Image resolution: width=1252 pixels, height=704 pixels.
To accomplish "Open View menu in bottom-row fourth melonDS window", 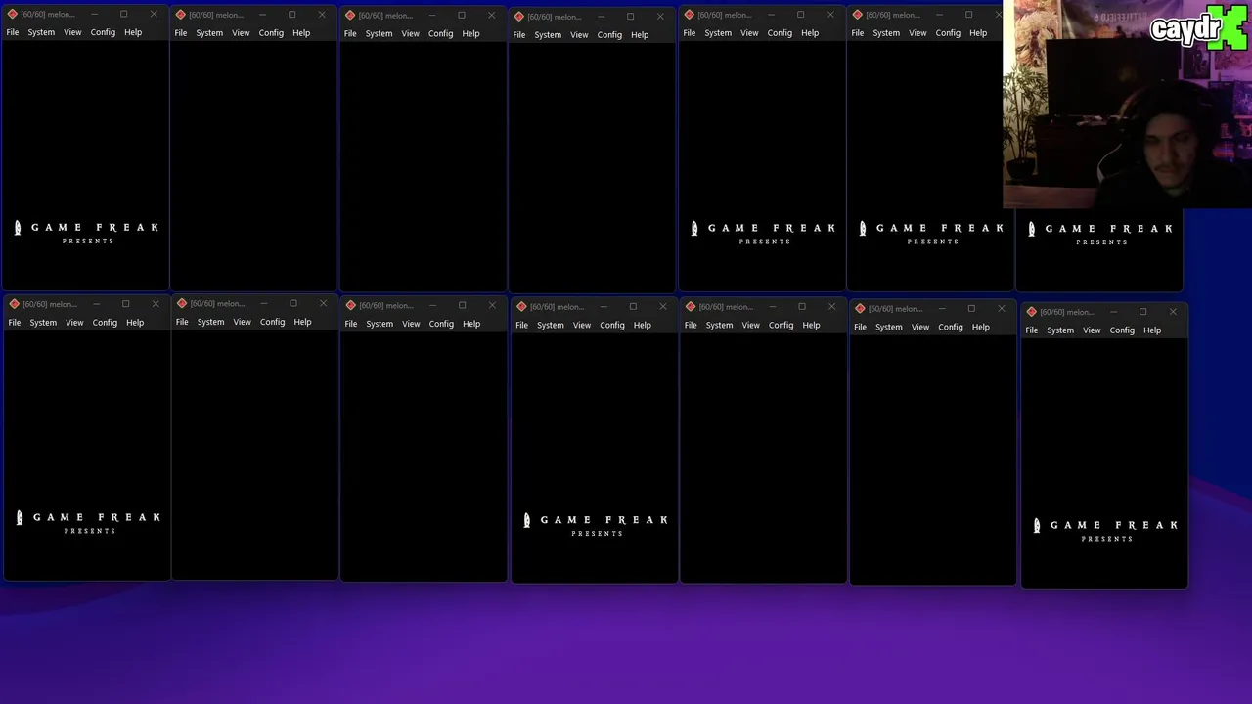I will coord(582,325).
